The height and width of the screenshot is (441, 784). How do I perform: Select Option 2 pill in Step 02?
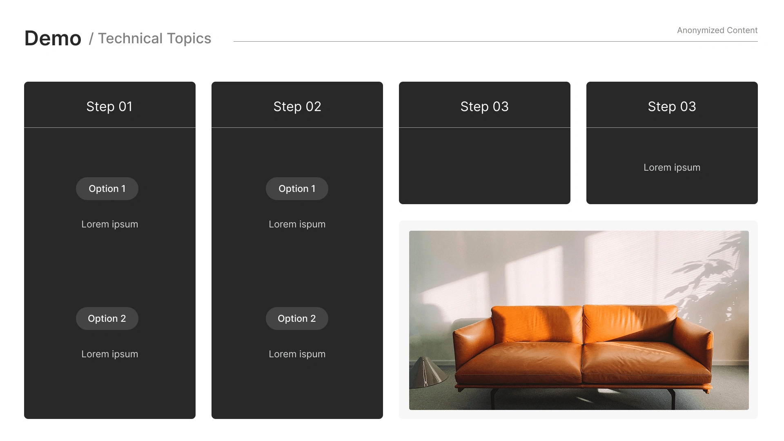click(x=297, y=318)
